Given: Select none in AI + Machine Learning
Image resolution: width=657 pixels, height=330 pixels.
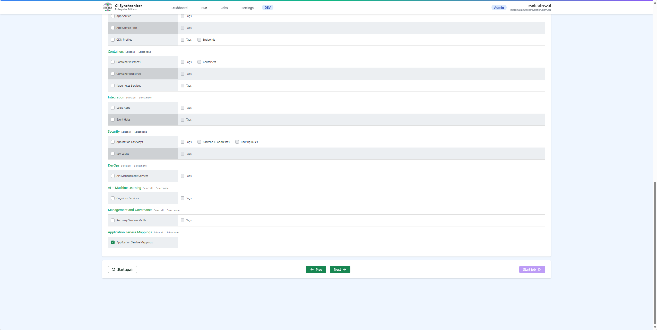Looking at the screenshot, I should pos(162,188).
